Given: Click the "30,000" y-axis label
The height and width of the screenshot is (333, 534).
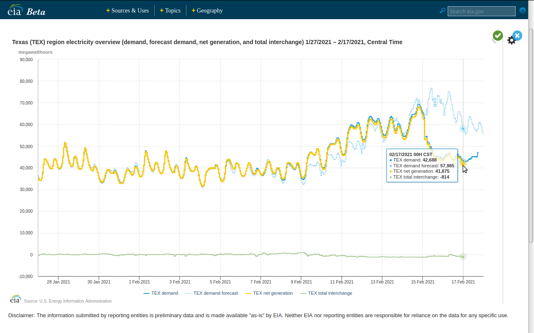Looking at the screenshot, I should [x=26, y=189].
